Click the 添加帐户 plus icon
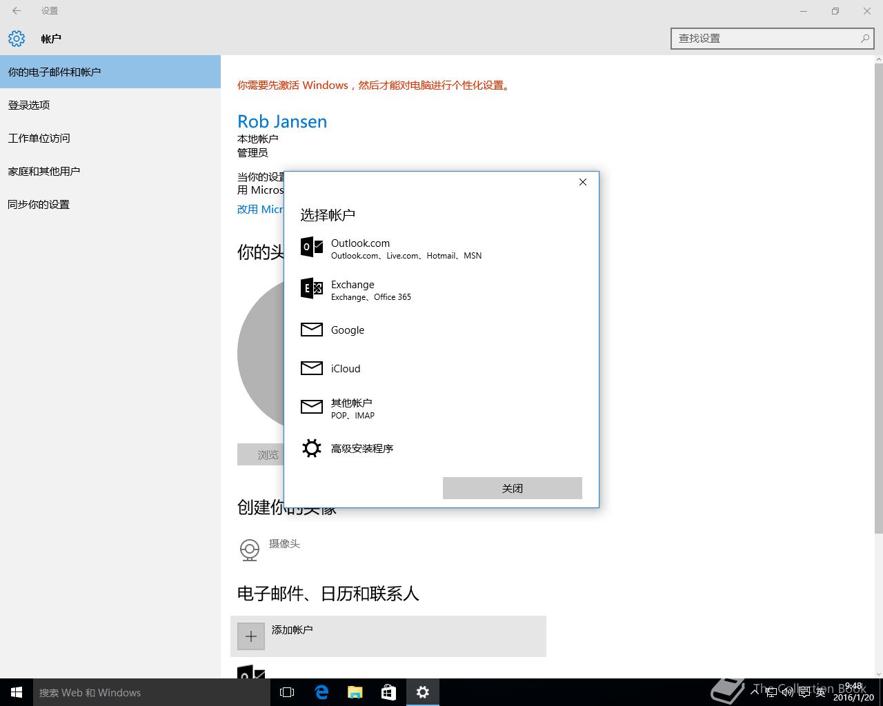The width and height of the screenshot is (883, 706). (x=251, y=636)
